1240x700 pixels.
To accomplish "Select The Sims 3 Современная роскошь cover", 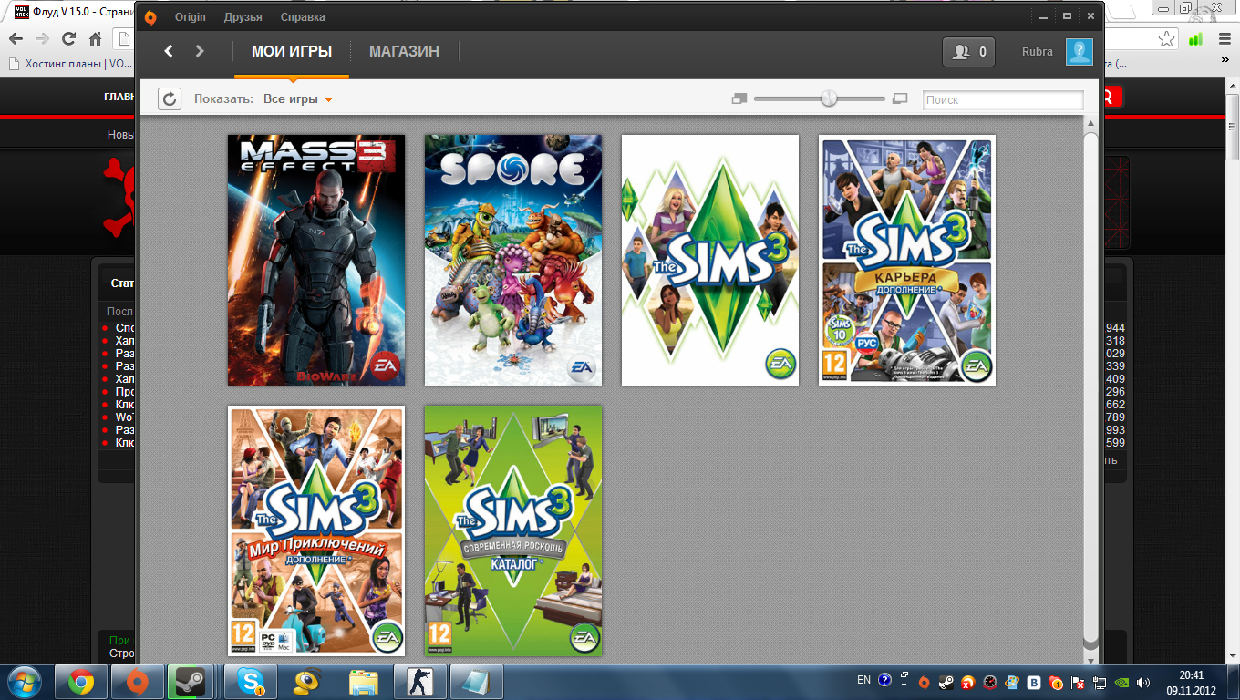I will [513, 530].
